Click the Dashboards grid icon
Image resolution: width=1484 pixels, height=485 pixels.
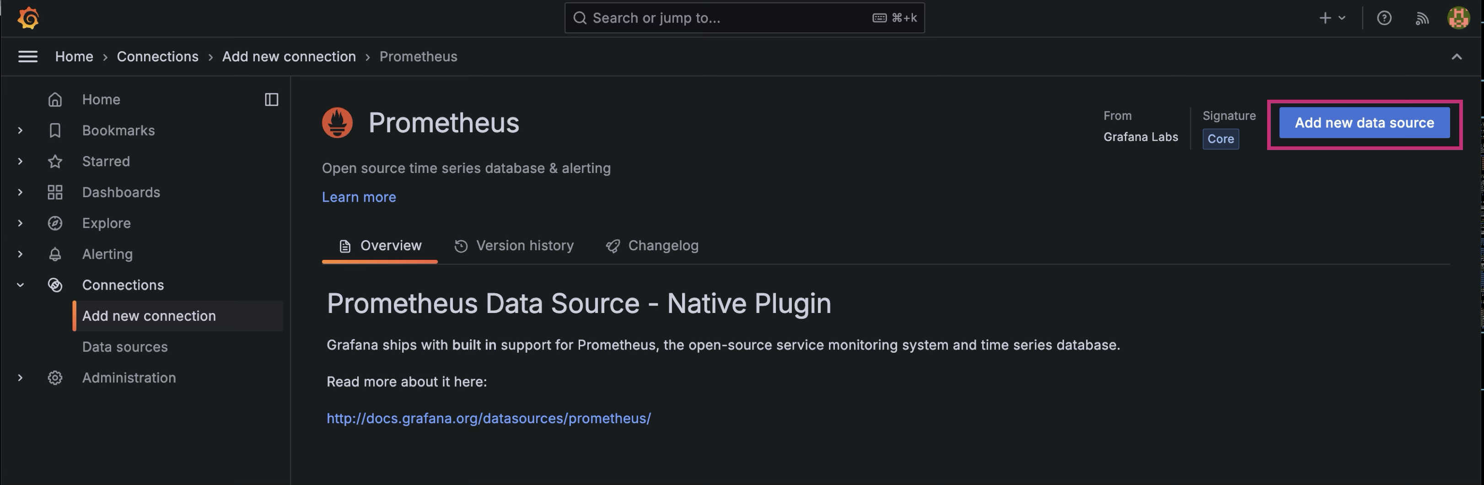coord(55,192)
